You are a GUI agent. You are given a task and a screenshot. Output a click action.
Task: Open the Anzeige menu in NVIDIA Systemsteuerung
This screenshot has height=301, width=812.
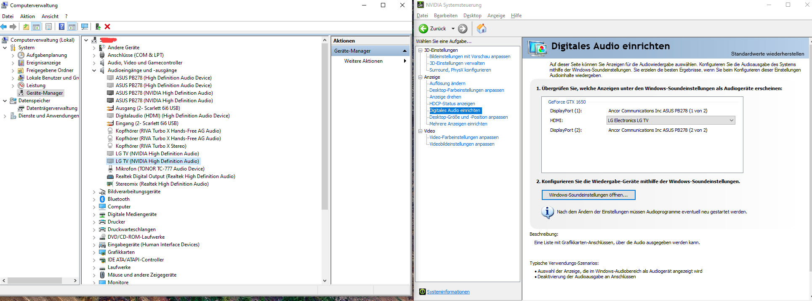pos(496,16)
